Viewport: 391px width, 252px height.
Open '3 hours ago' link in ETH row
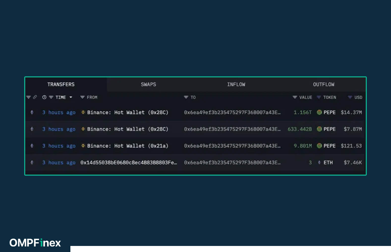(59, 163)
